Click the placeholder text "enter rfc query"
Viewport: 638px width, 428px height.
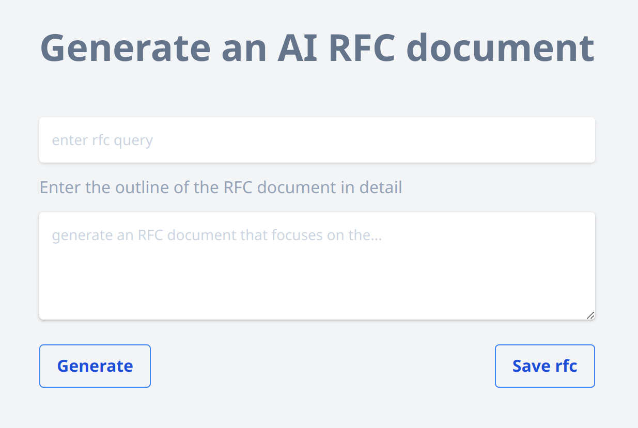tap(102, 140)
